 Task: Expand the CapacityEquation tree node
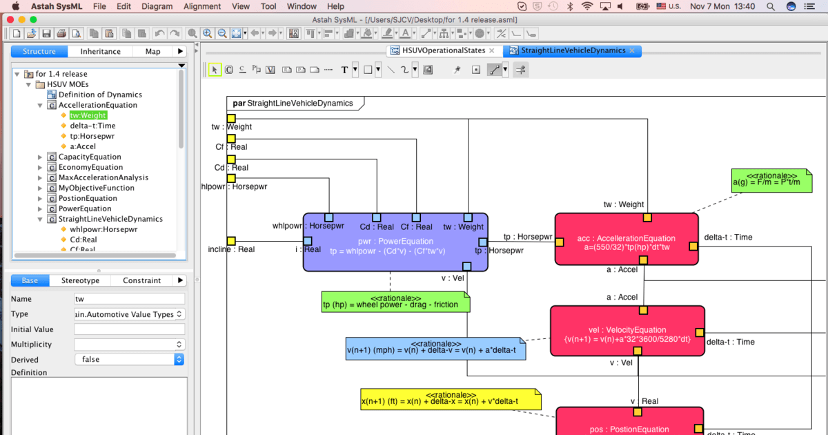[x=40, y=157]
